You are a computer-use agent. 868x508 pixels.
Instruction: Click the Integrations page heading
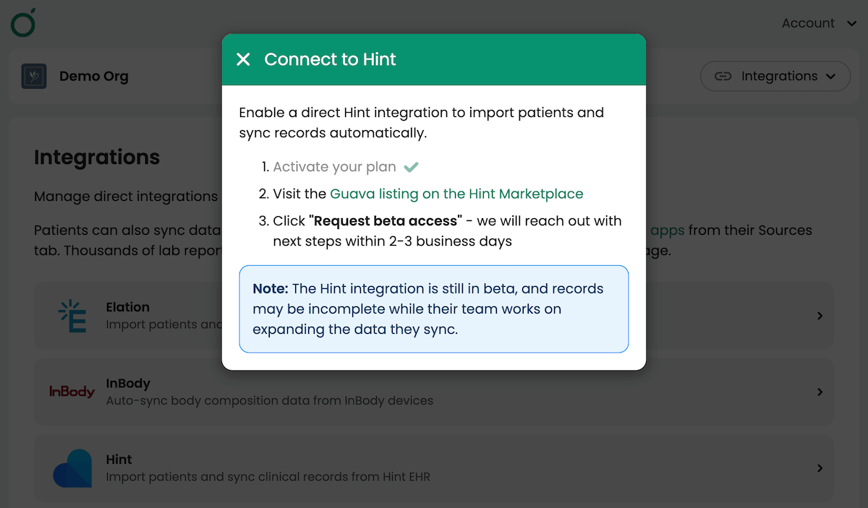point(97,158)
